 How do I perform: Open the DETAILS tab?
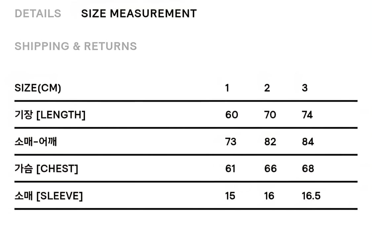pos(38,14)
